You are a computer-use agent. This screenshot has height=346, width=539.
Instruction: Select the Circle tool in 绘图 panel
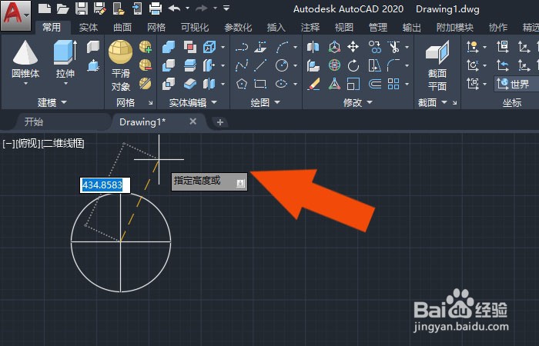(282, 65)
